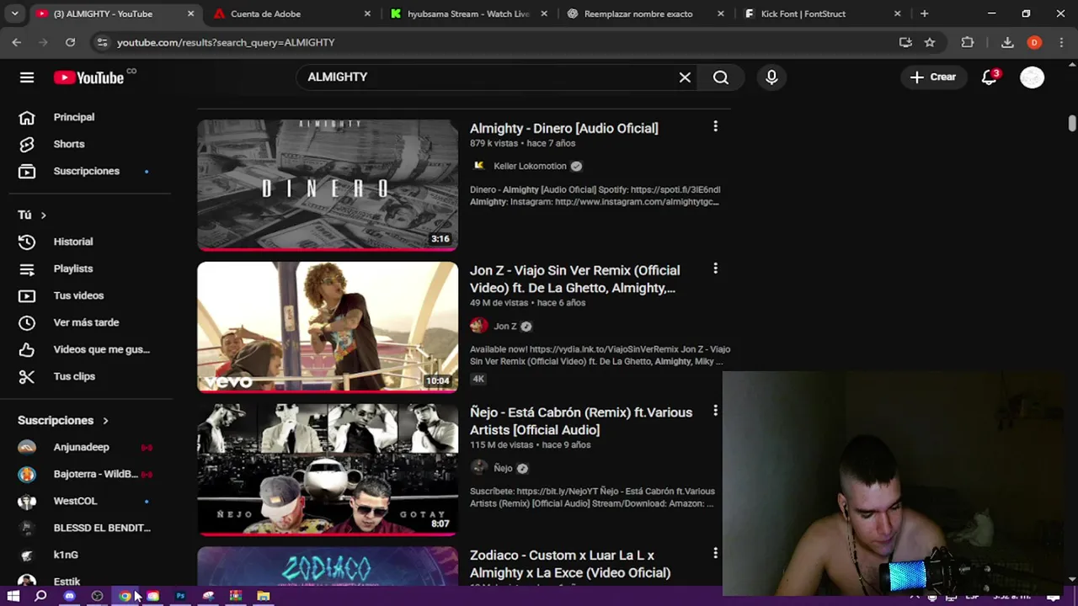Play the Dinero video thumbnail
Image resolution: width=1078 pixels, height=606 pixels.
(328, 185)
